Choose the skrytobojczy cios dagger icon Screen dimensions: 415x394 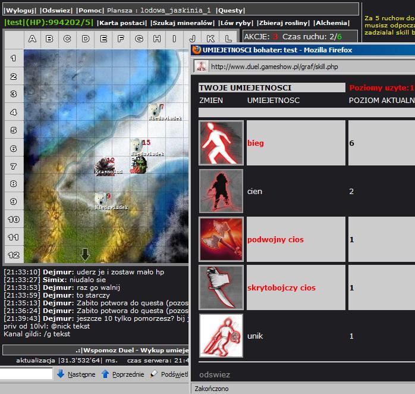pos(221,287)
